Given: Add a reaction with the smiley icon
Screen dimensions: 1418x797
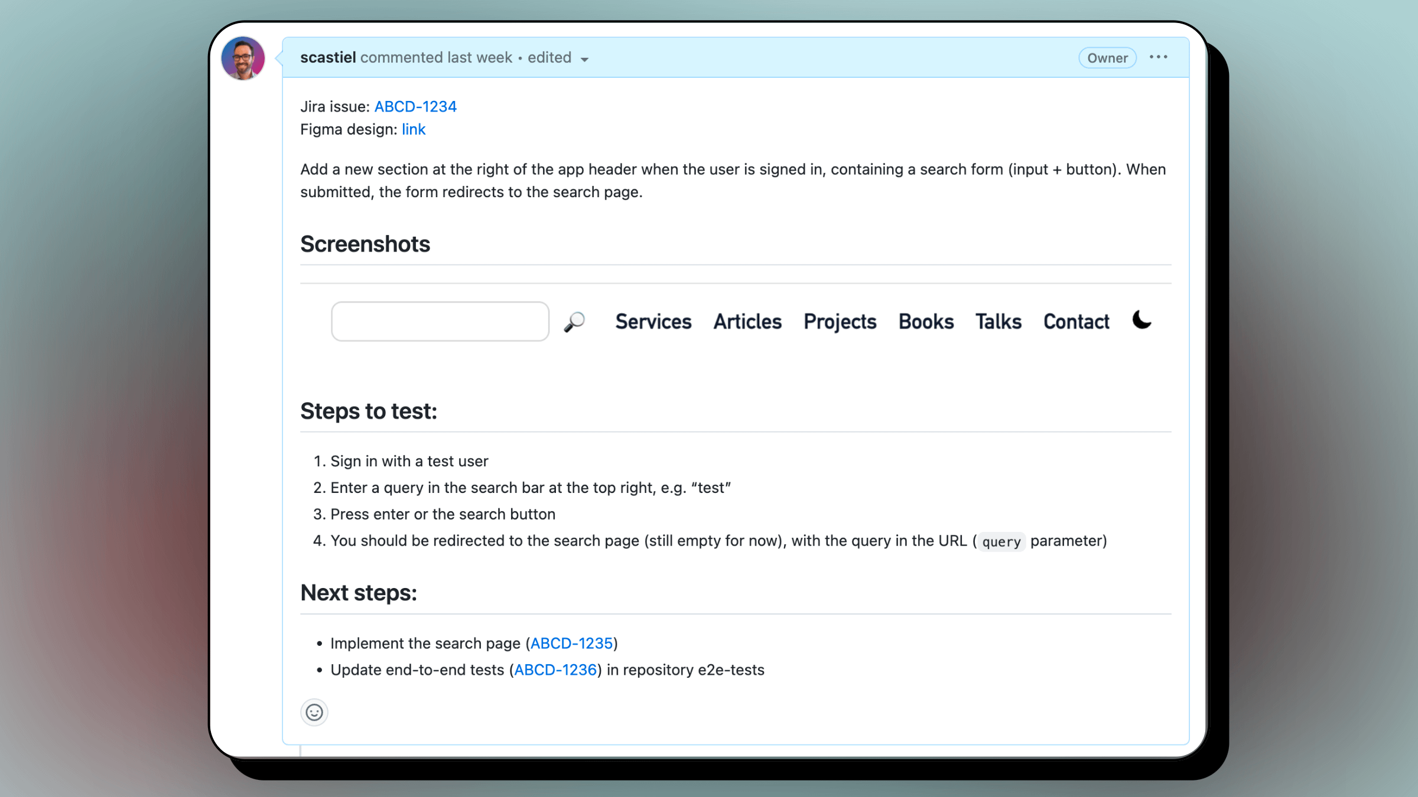Looking at the screenshot, I should click(314, 713).
